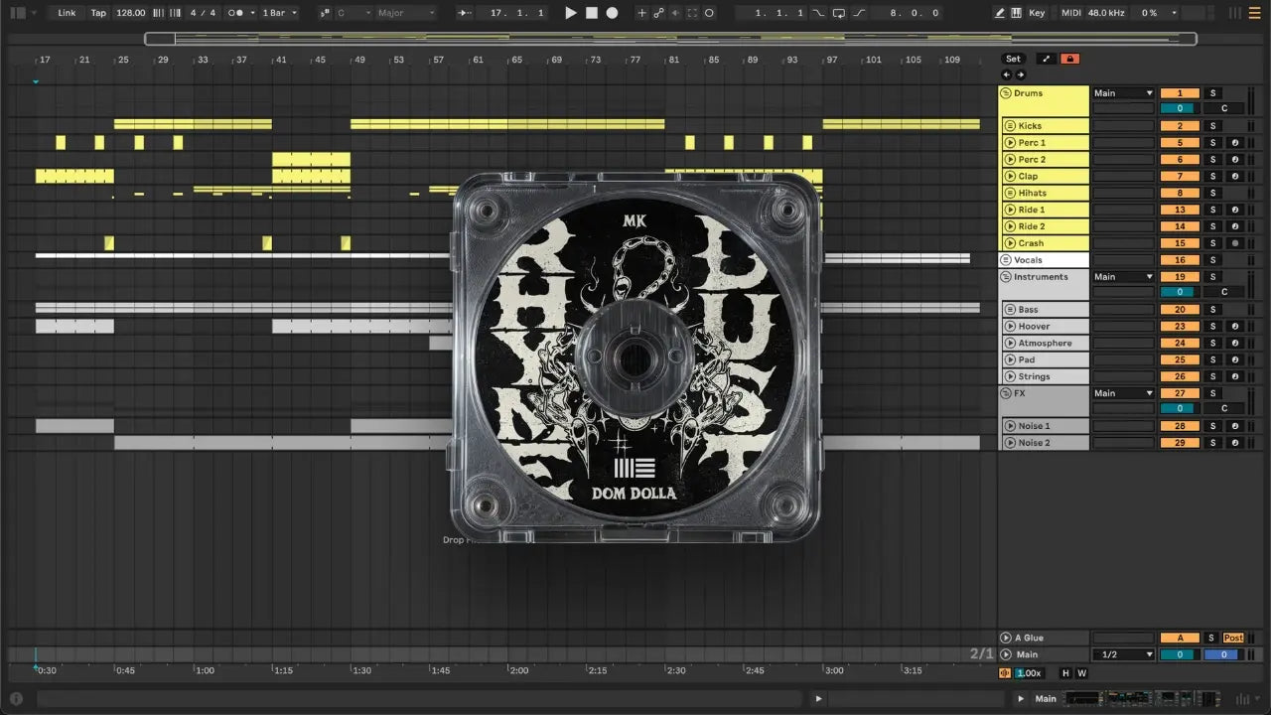
Task: Toggle the Draw Mode pencil icon
Action: (1000, 13)
